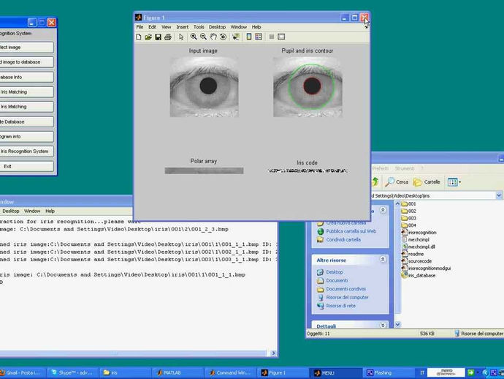Open the Explorer address bar dropdown

(x=499, y=195)
